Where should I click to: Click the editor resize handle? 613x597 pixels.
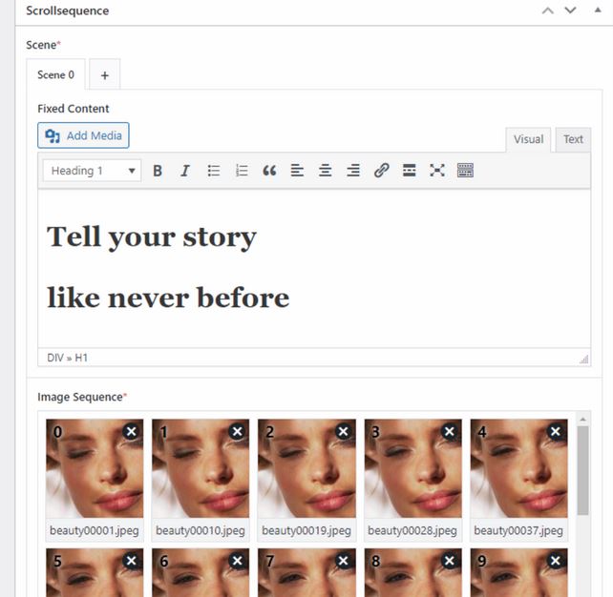click(x=584, y=360)
